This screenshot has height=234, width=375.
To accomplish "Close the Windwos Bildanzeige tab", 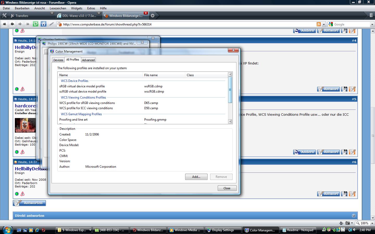I will pos(146,13).
